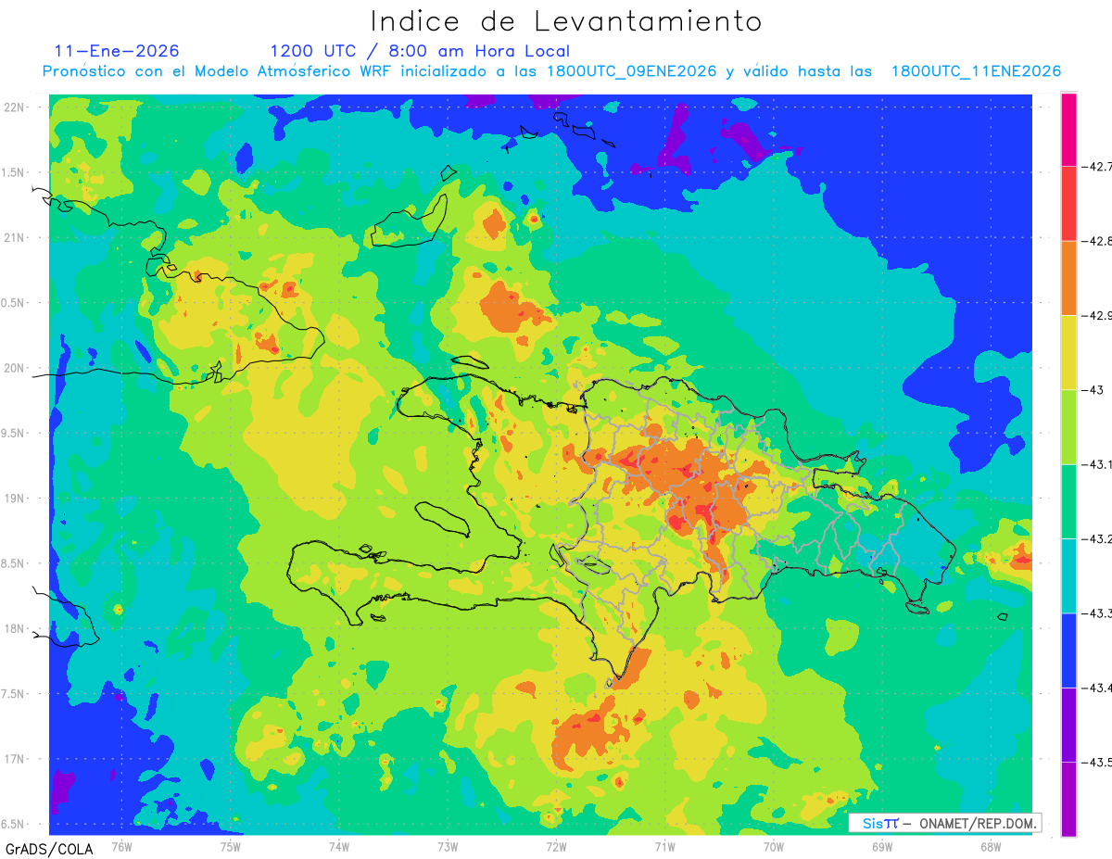Pick the violet swatch between -43.4 and -43.5
Screen dimensions: 1112x859
(x=1068, y=725)
